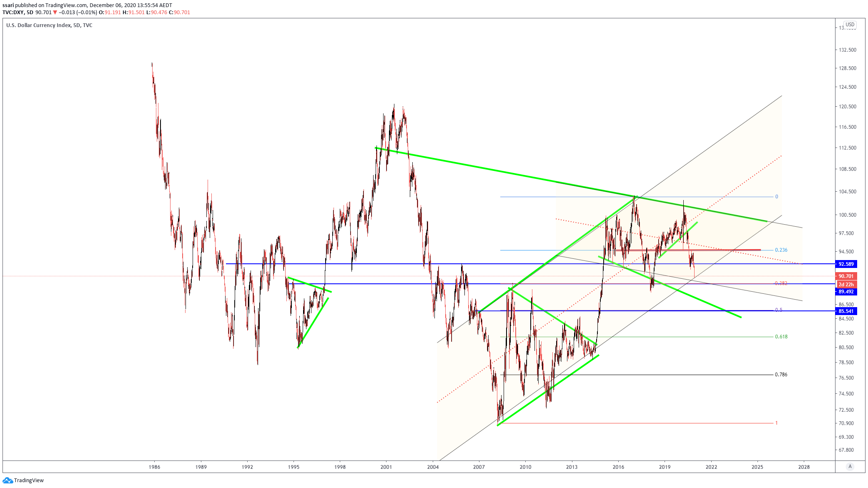Screen dimensions: 868x488
Task: Click the 0.382 Fibonacci level label
Action: coord(781,283)
